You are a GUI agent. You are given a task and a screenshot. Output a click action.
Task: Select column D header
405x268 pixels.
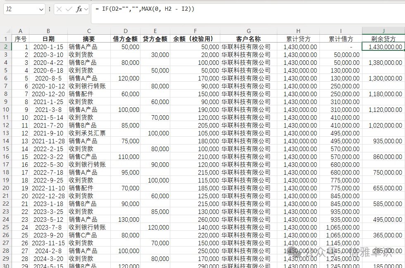(x=126, y=31)
